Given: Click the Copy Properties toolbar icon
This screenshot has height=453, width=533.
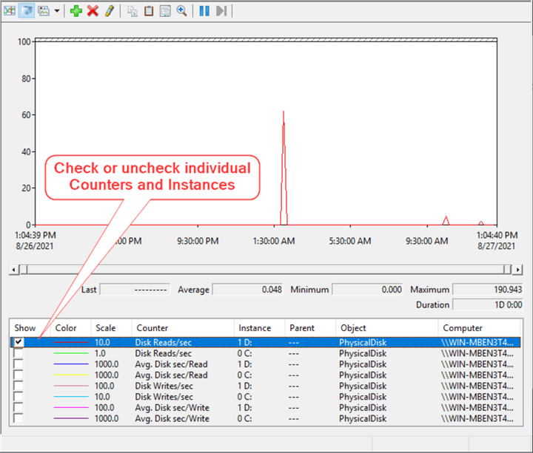Looking at the screenshot, I should click(133, 11).
